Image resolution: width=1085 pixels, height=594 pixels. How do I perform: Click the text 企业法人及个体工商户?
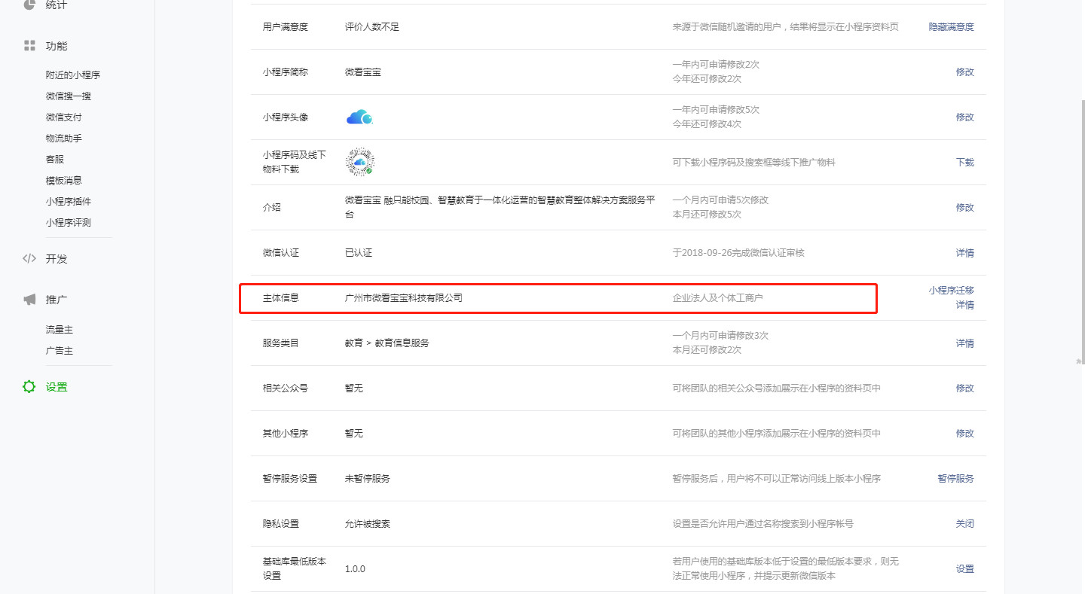[717, 298]
